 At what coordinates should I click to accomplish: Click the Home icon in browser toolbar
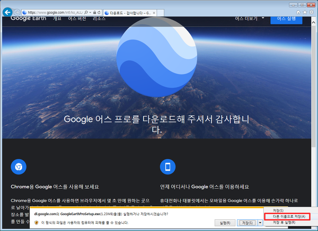click(298, 12)
